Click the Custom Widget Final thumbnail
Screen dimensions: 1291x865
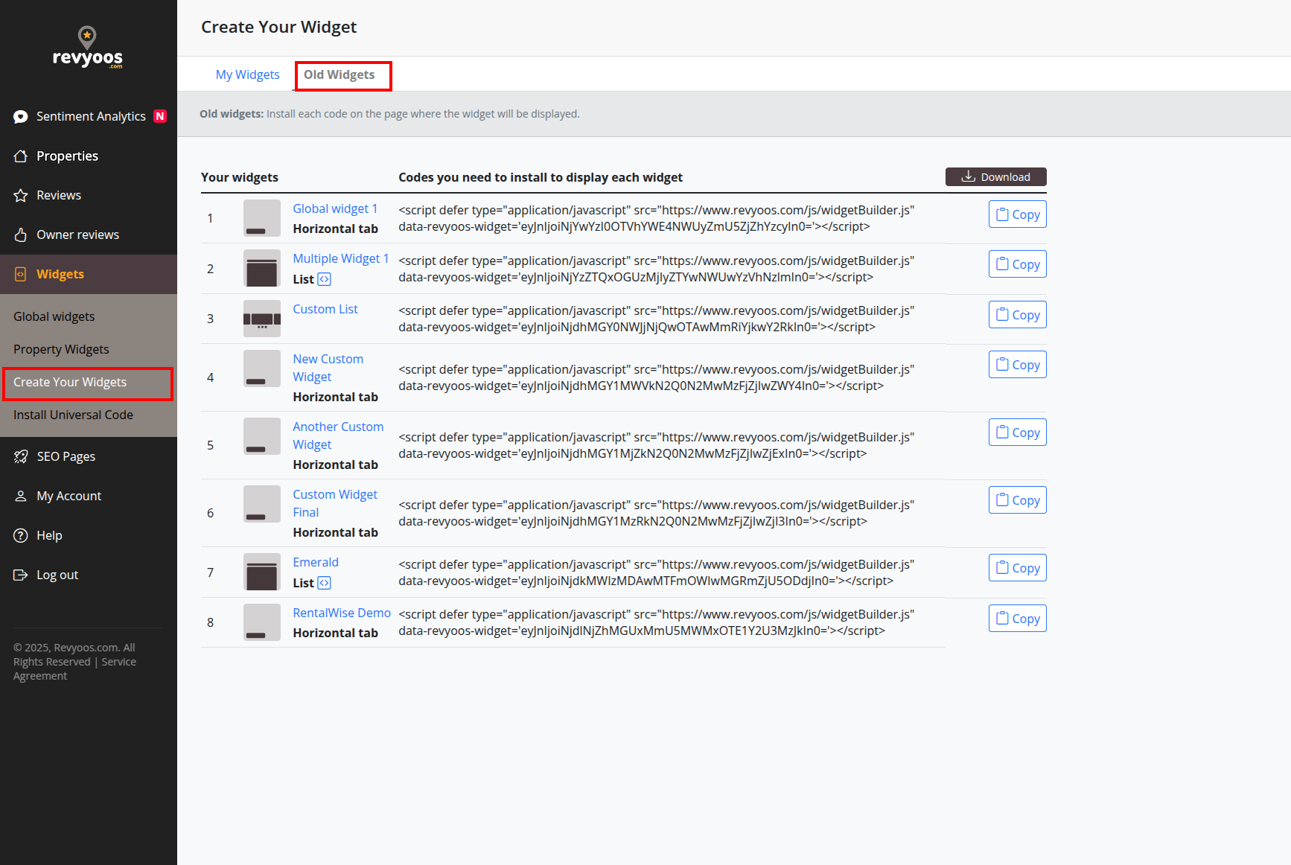point(262,504)
